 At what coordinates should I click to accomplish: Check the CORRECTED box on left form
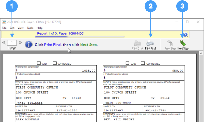pos(55,63)
